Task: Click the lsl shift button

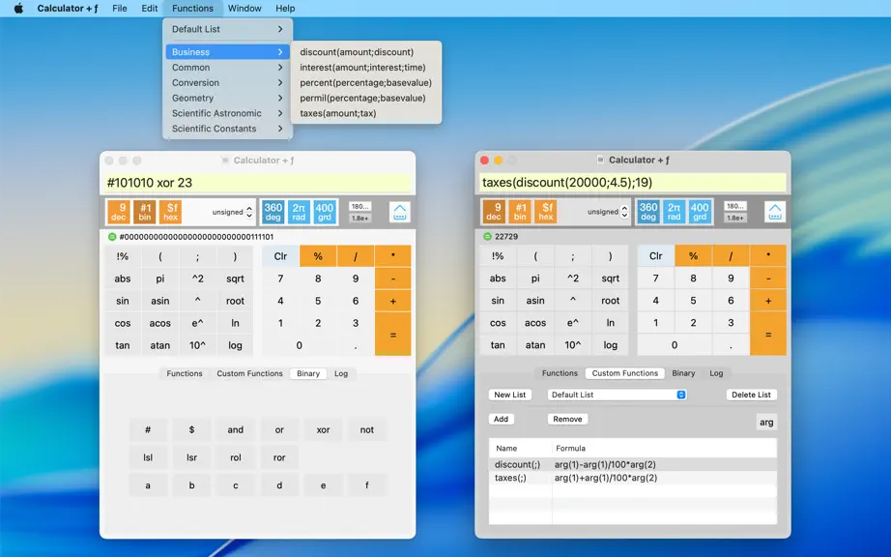Action: click(148, 457)
